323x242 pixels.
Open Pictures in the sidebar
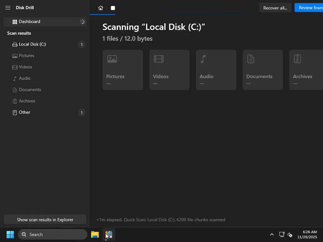tap(45, 55)
